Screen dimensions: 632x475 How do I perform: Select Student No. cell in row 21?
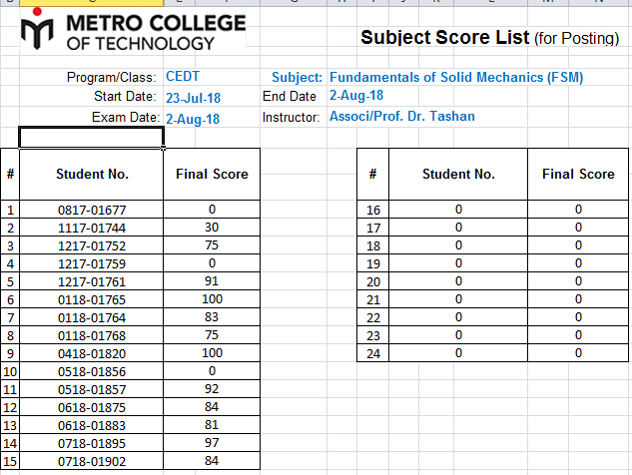[x=458, y=299]
